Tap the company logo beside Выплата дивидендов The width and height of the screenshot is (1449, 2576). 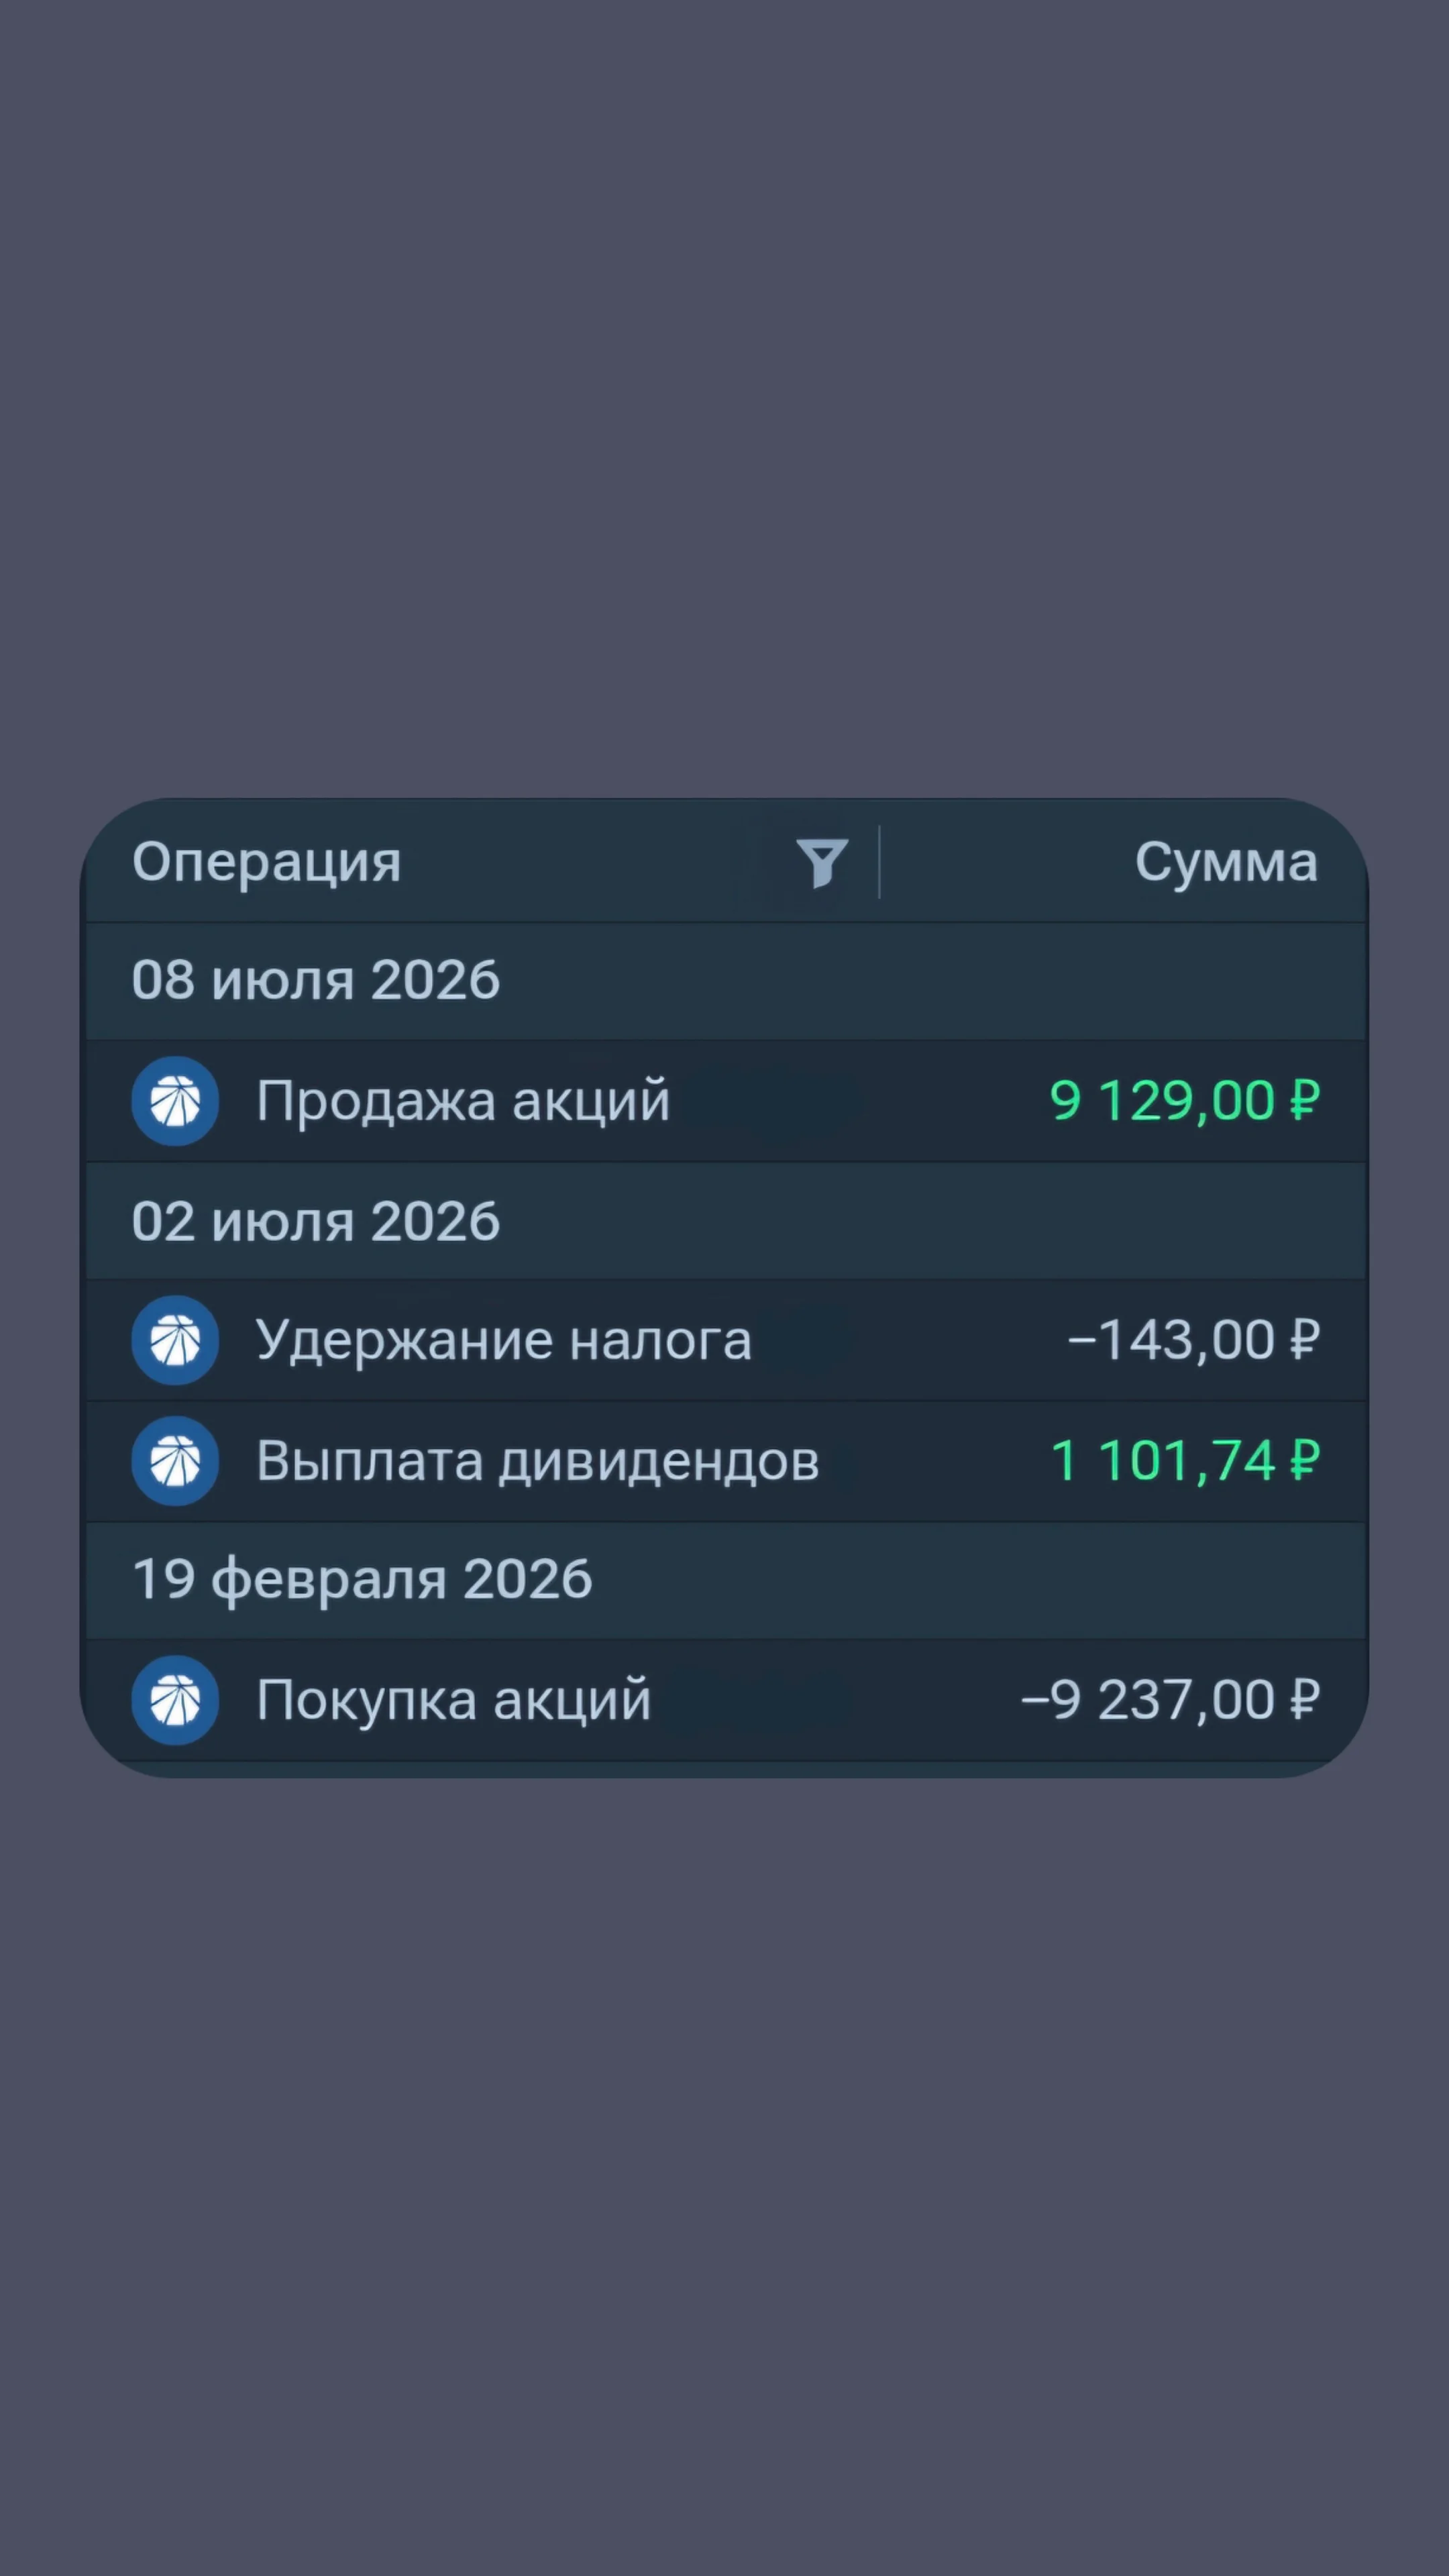[175, 1461]
